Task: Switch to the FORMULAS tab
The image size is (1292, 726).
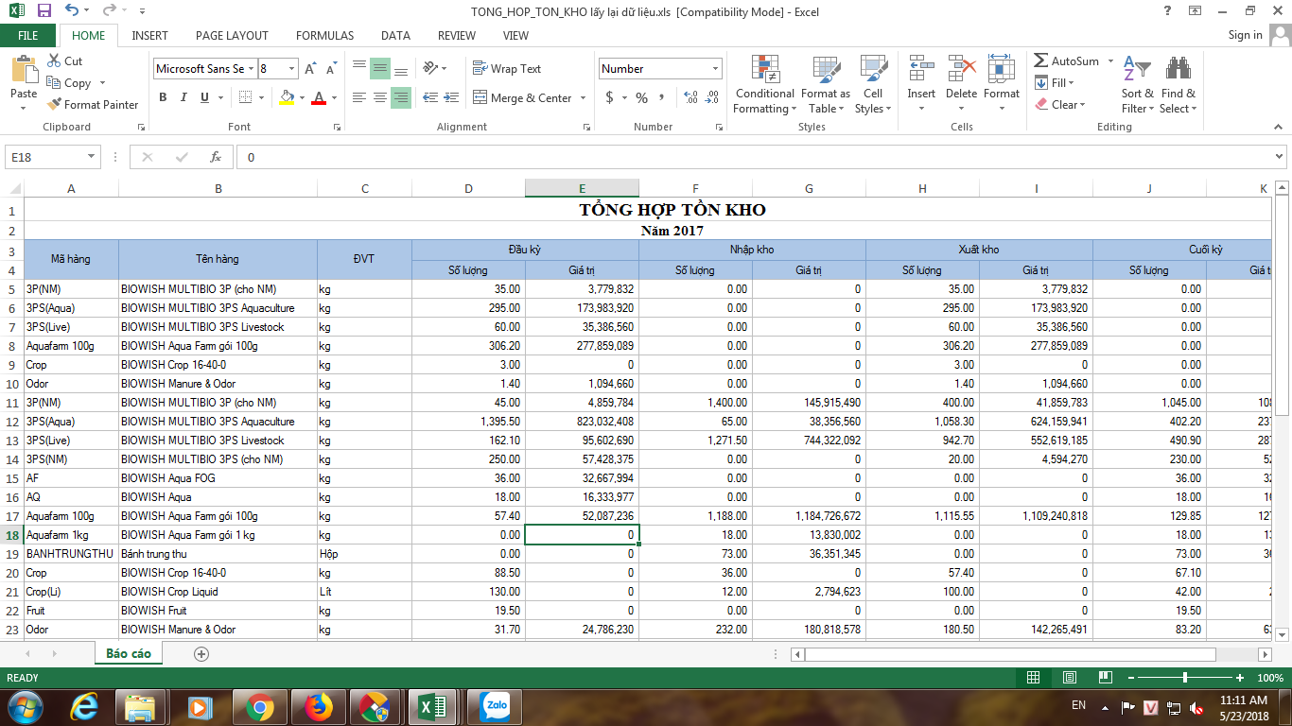Action: pos(324,35)
